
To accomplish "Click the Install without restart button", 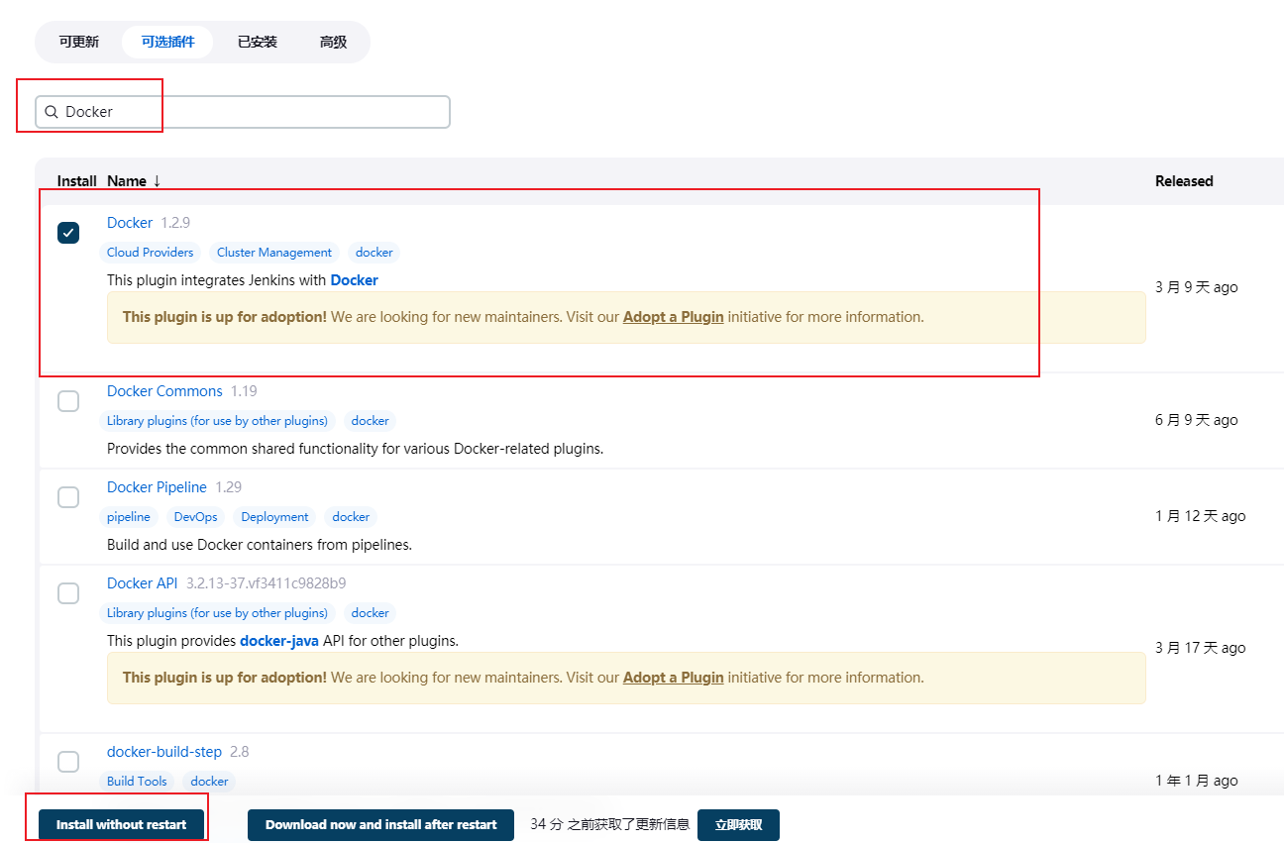I will coord(121,825).
